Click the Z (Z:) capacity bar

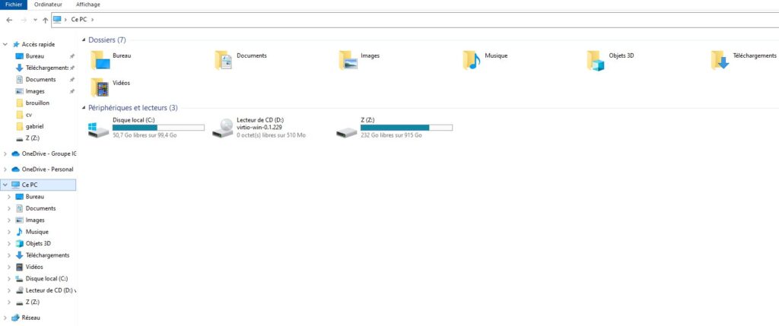(x=406, y=128)
